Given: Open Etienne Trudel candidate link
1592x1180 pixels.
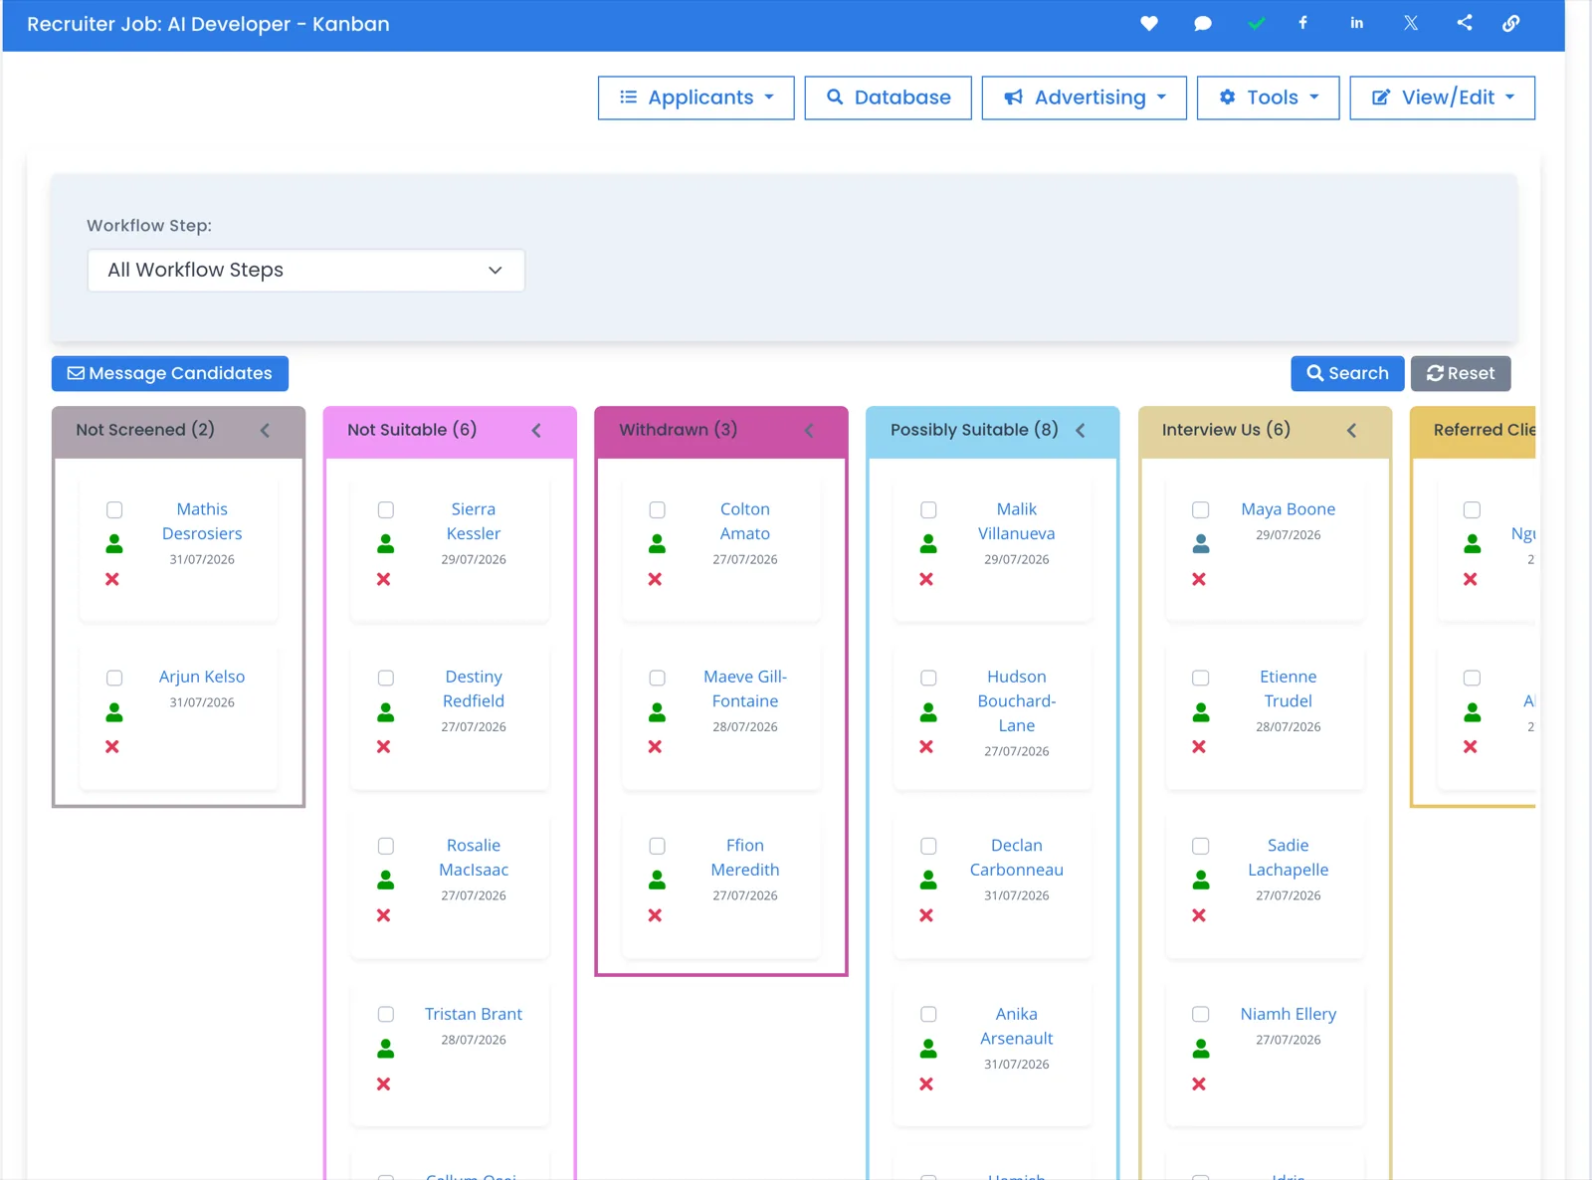Looking at the screenshot, I should pos(1289,688).
